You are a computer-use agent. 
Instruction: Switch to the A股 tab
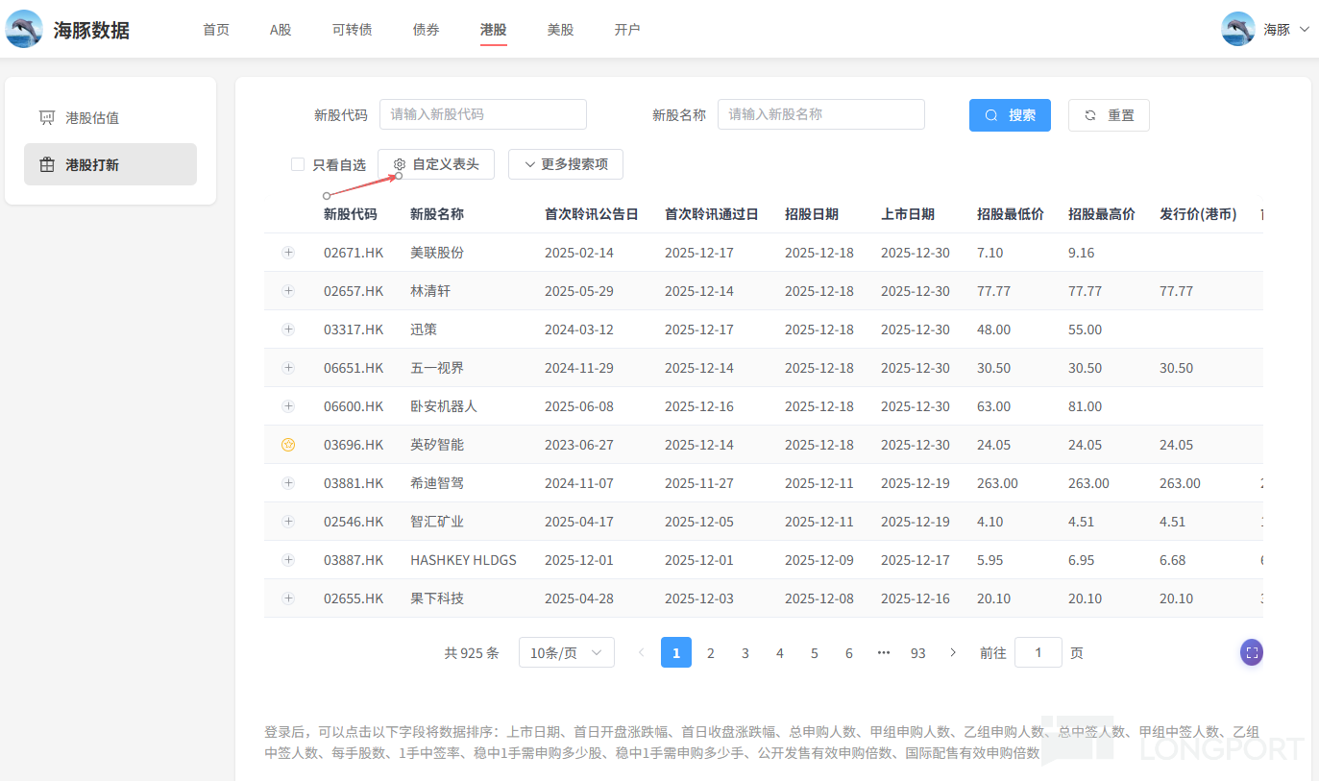click(x=281, y=30)
